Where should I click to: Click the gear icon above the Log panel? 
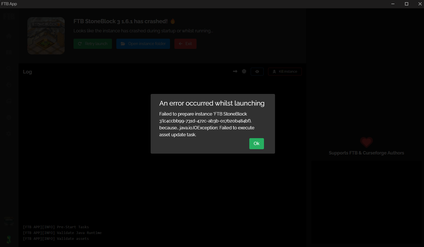pyautogui.click(x=244, y=71)
